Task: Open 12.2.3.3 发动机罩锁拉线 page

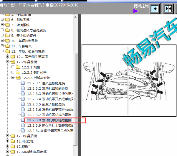Action: pyautogui.click(x=50, y=94)
